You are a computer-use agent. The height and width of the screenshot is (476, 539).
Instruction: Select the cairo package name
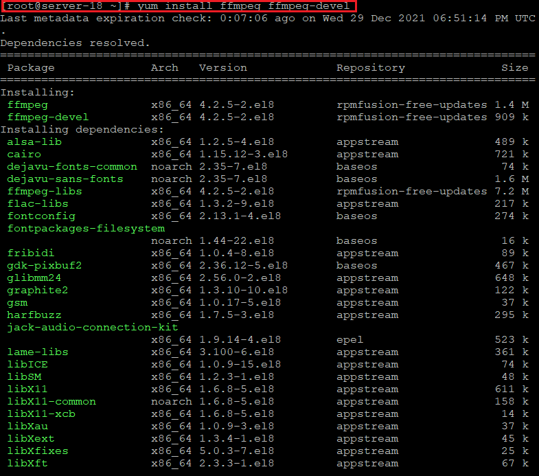[x=24, y=155]
